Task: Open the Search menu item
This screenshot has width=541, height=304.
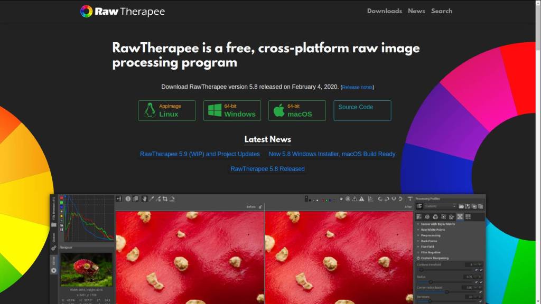Action: [442, 11]
